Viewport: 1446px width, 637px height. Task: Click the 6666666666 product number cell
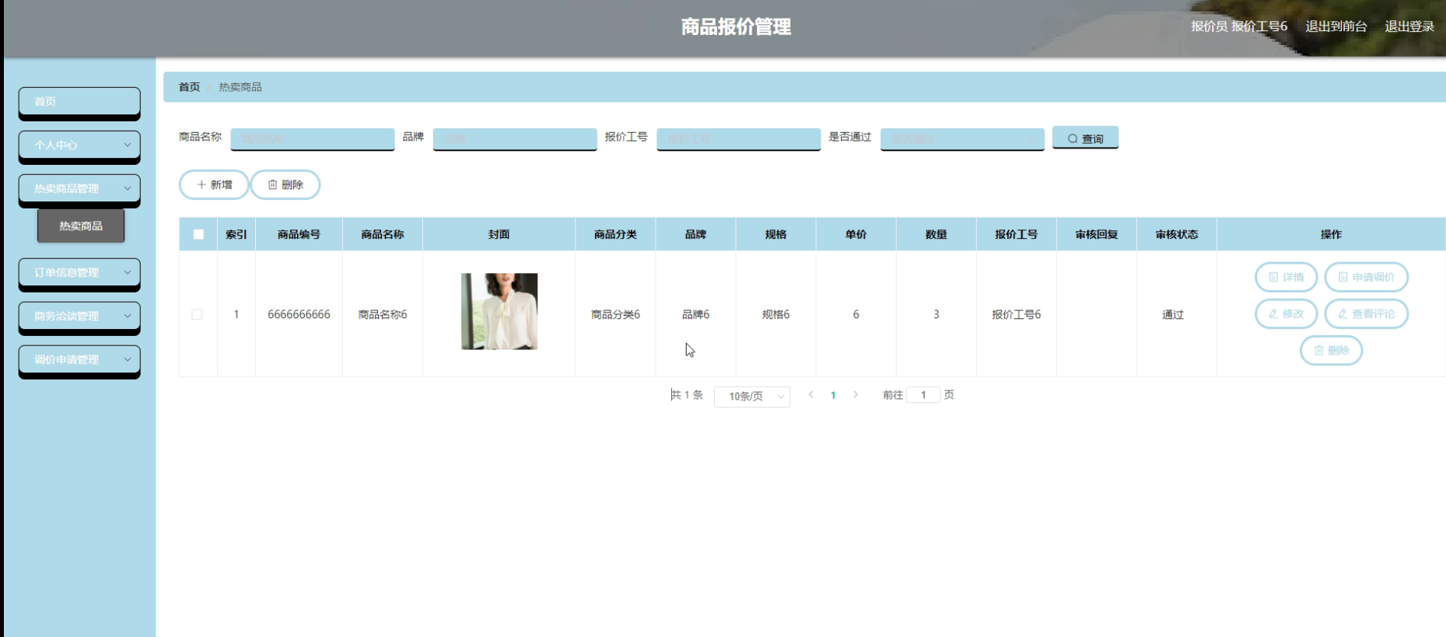coord(299,315)
